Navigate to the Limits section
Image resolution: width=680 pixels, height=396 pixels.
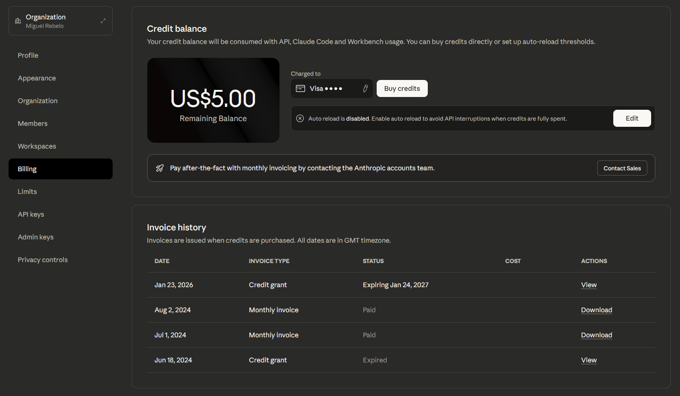point(27,191)
